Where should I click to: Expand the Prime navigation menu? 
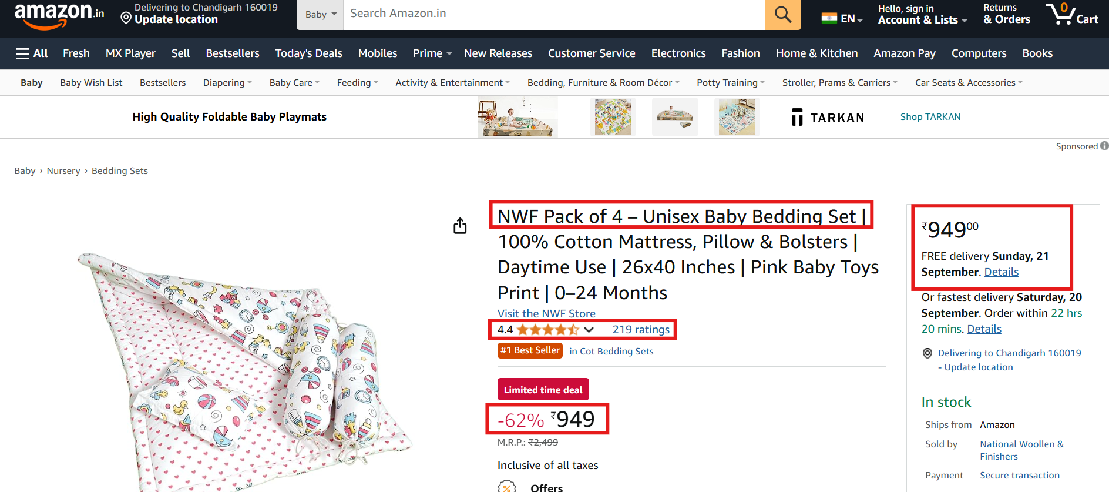click(x=432, y=53)
